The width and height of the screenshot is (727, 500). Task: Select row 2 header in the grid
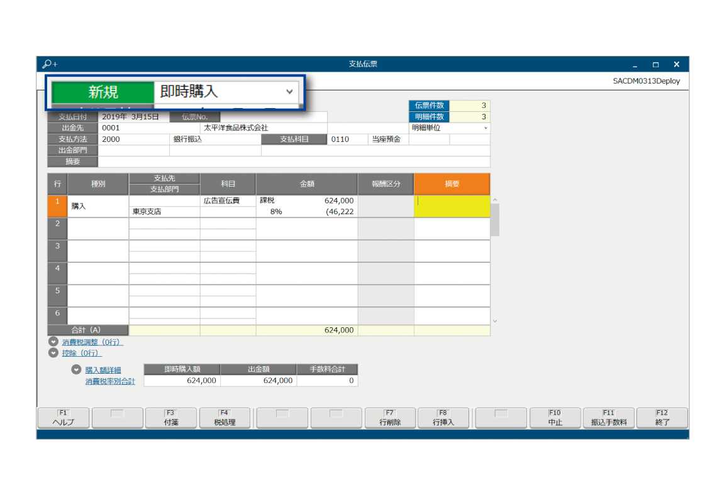point(57,229)
